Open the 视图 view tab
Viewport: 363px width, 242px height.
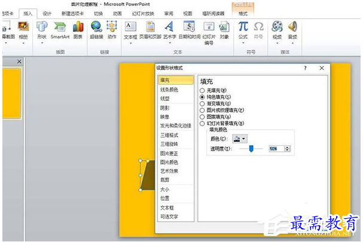(x=188, y=14)
